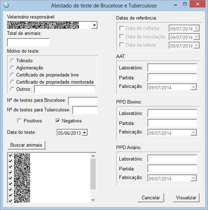
Task: Check the Positivos checkbox
Action: [x=19, y=121]
